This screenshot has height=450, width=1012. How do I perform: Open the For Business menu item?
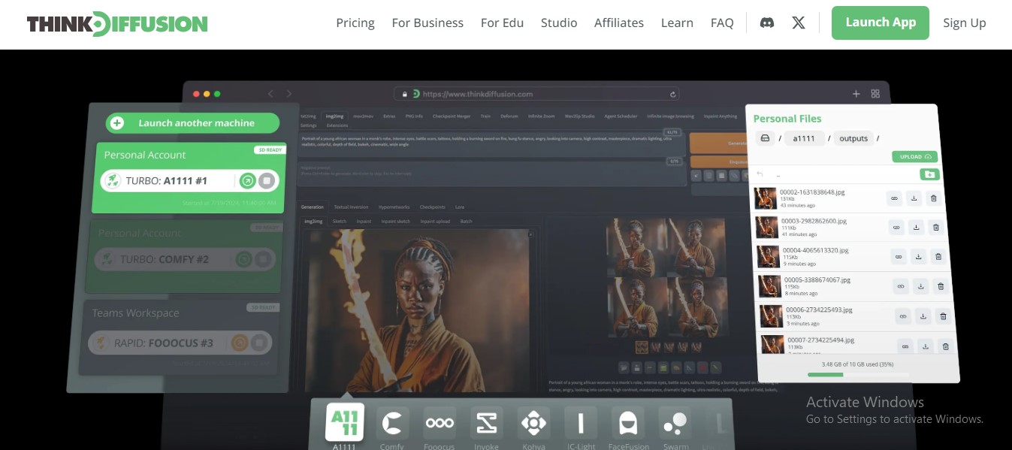click(x=427, y=23)
